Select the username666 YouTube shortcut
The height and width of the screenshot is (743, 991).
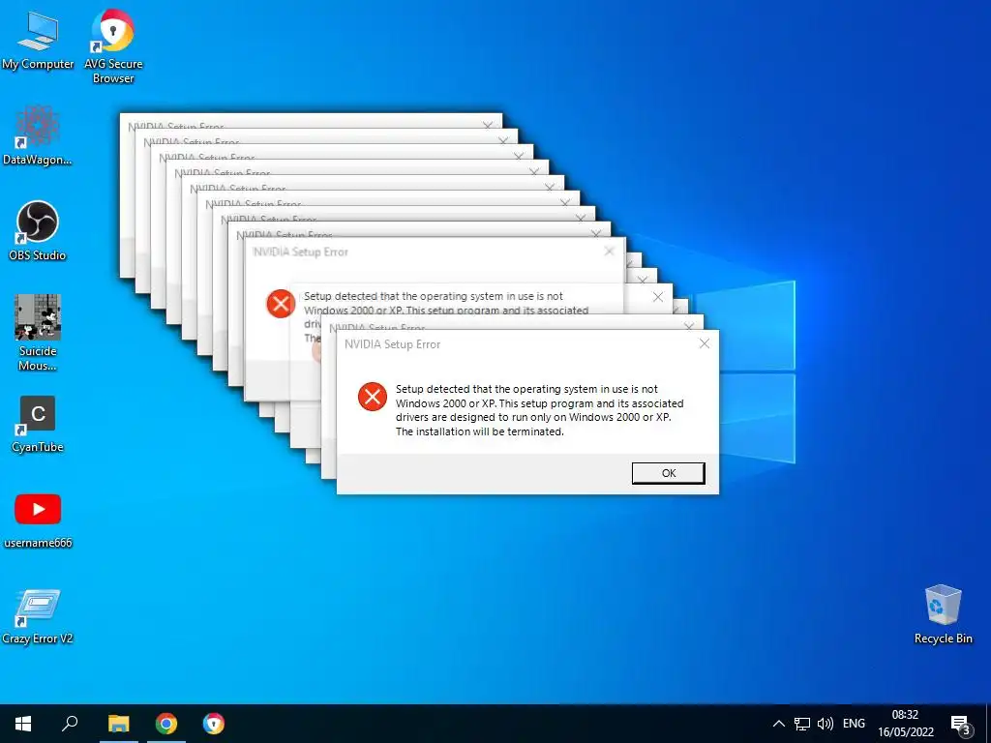point(38,520)
